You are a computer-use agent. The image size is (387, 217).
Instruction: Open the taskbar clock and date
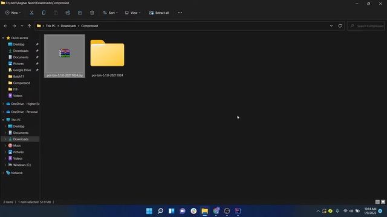(x=370, y=211)
